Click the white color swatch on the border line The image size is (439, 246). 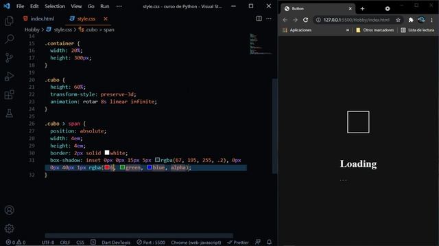click(x=107, y=152)
